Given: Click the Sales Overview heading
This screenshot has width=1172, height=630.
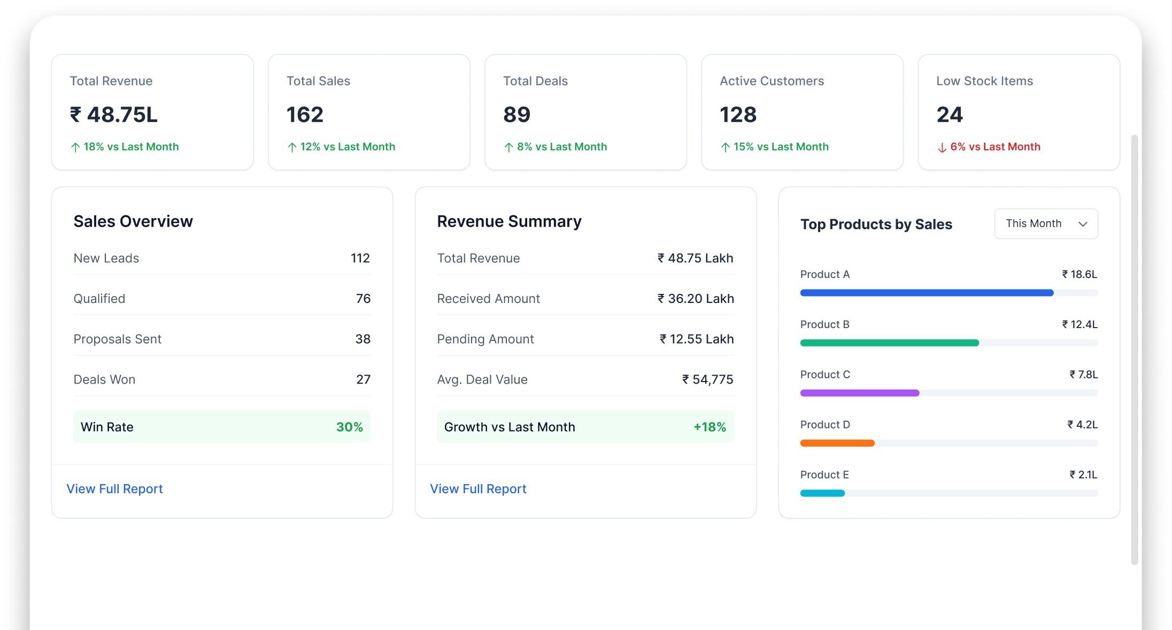Looking at the screenshot, I should point(133,222).
